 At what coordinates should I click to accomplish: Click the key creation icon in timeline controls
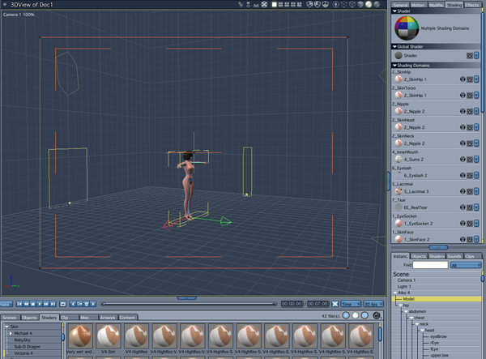pos(80,304)
